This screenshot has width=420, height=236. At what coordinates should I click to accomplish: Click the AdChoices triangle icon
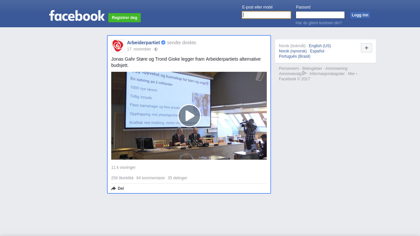click(x=304, y=73)
